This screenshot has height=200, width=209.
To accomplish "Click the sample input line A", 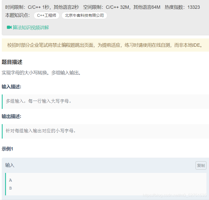I will click(x=11, y=180).
